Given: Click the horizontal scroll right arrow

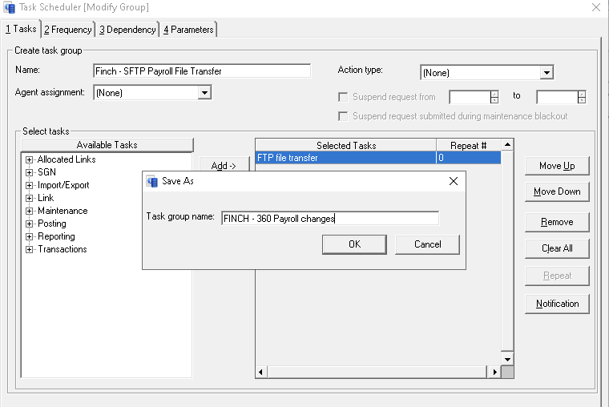Looking at the screenshot, I should pyautogui.click(x=494, y=372).
